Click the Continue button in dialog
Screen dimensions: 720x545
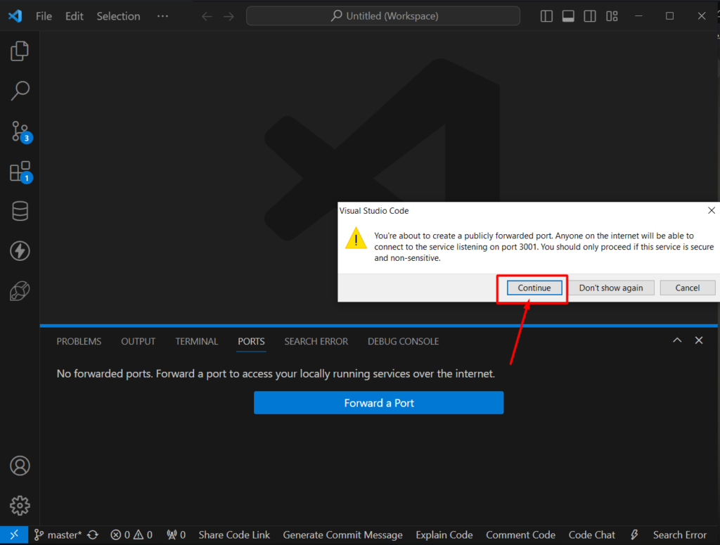tap(534, 288)
